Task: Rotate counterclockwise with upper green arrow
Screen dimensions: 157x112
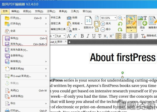Action: [120, 24]
